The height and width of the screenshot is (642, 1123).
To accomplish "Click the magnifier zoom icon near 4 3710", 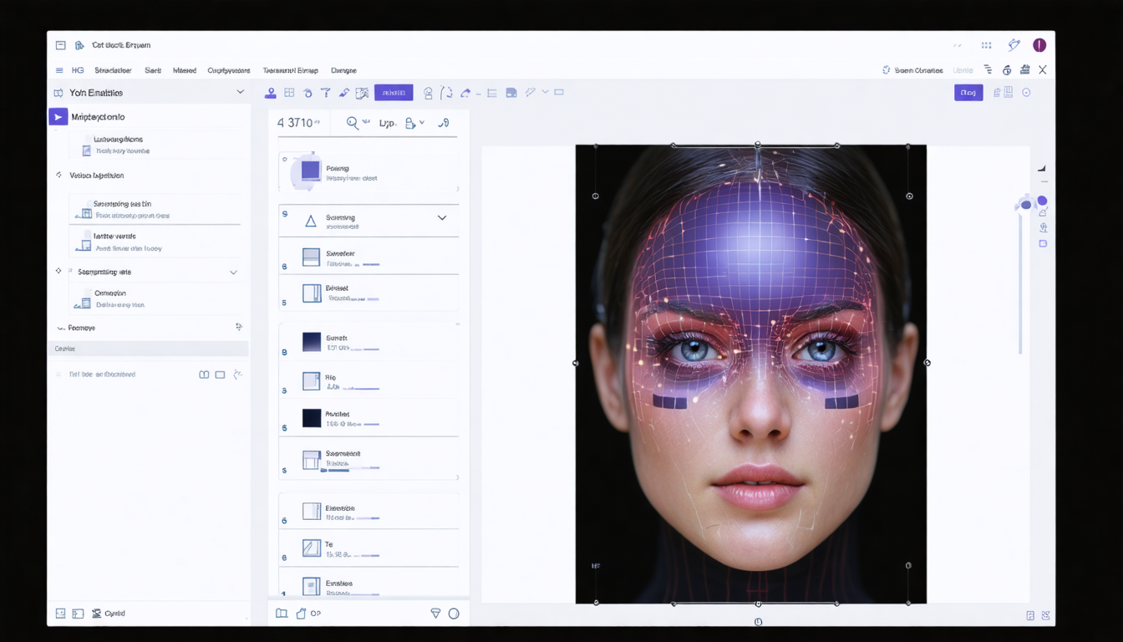I will 353,123.
